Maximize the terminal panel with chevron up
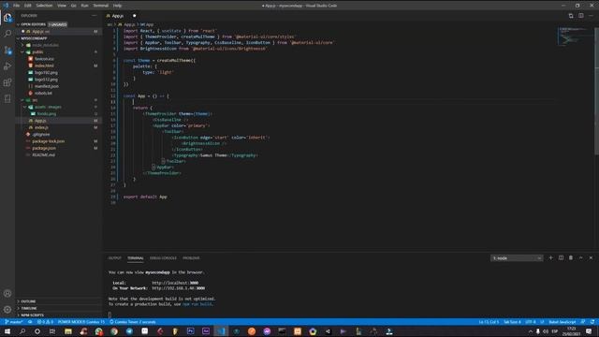This screenshot has height=337, width=599. click(580, 258)
